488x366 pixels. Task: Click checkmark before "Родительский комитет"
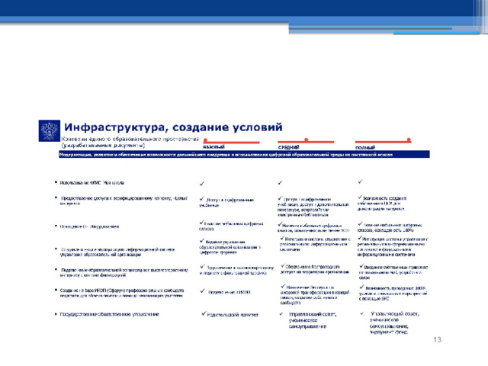[204, 313]
